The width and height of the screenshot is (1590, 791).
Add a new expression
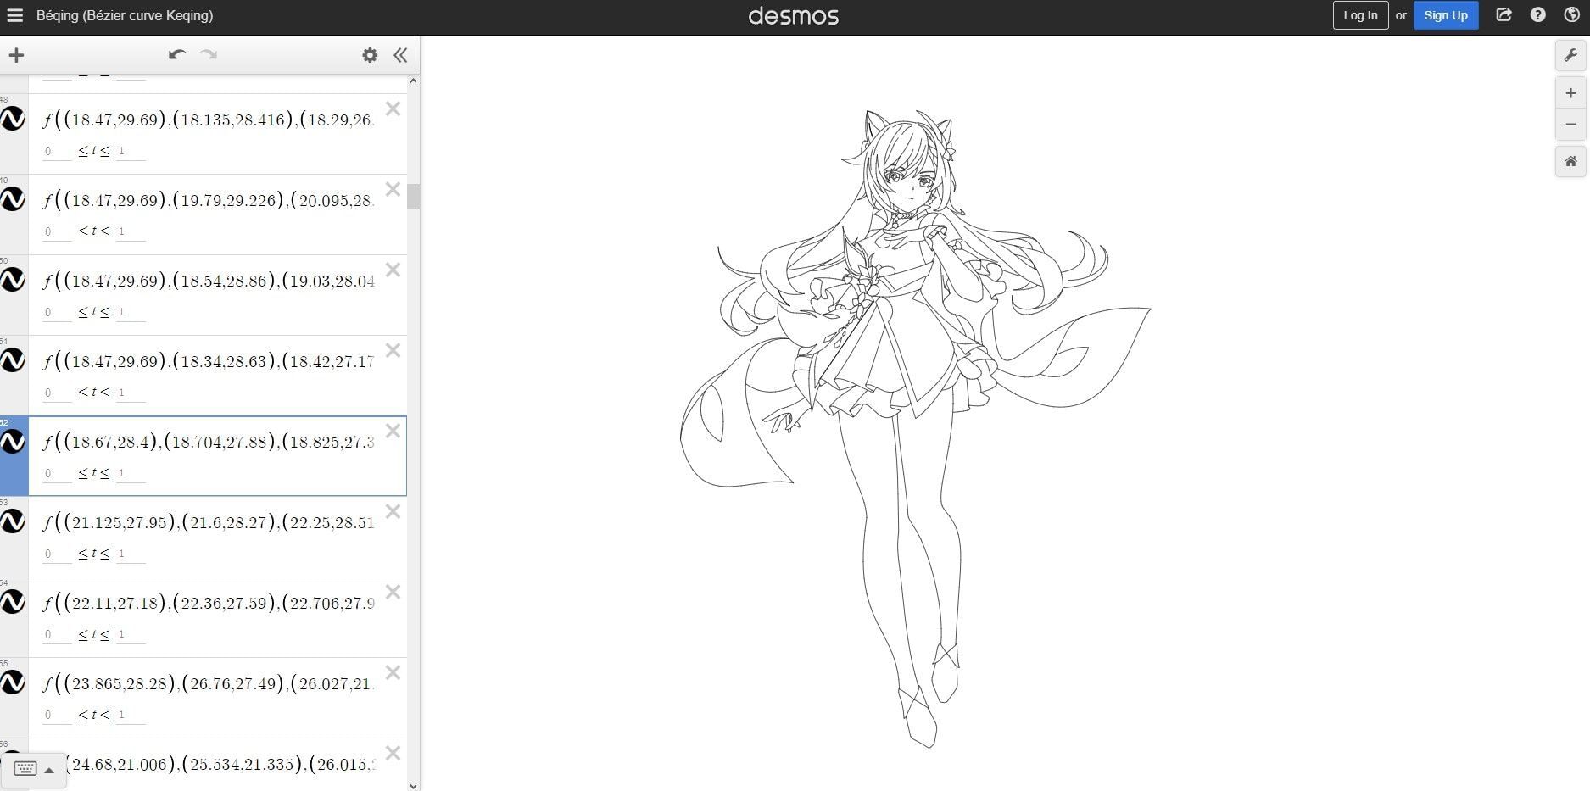point(16,55)
